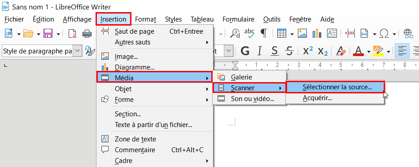Screen dimensions: 419x167
Task: Open the paragraph style dropdown arrow
Action: tap(77, 50)
